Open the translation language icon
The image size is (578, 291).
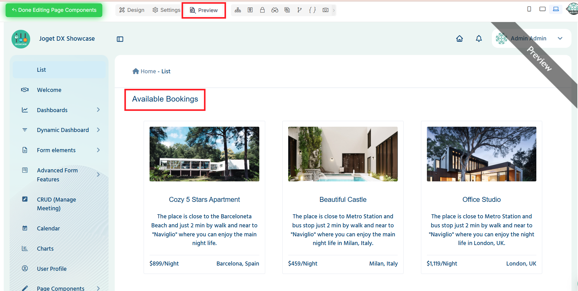tap(287, 10)
